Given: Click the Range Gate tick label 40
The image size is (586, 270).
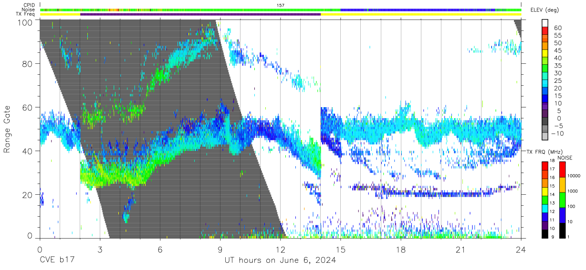Looking at the screenshot, I should tap(28, 151).
